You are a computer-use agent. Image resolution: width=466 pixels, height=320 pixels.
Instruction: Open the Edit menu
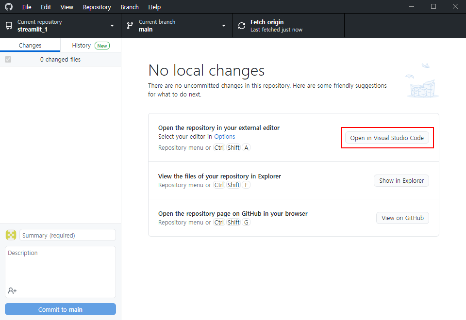click(46, 7)
